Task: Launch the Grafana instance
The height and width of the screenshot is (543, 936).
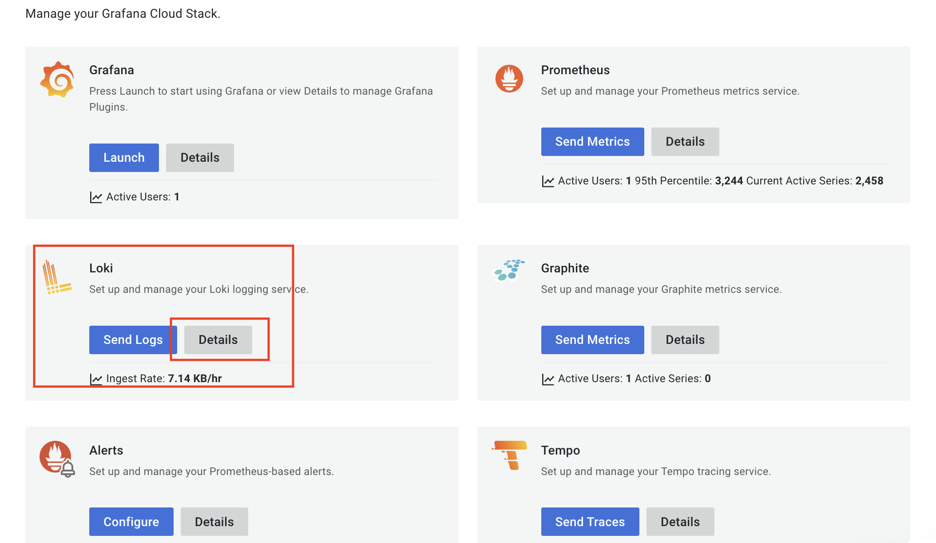Action: [x=124, y=158]
